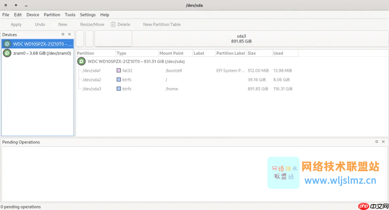Click the btrfs color swatch for sda2
Viewport: 389px width, 210px height.
pos(119,80)
